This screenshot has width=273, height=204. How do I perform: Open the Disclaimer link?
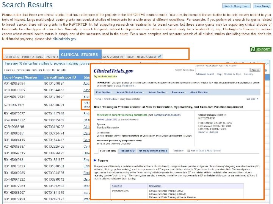(x=178, y=151)
